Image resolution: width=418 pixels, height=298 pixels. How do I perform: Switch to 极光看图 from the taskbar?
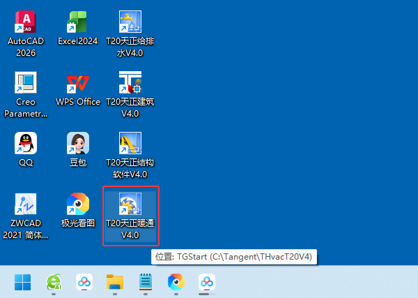click(x=176, y=282)
